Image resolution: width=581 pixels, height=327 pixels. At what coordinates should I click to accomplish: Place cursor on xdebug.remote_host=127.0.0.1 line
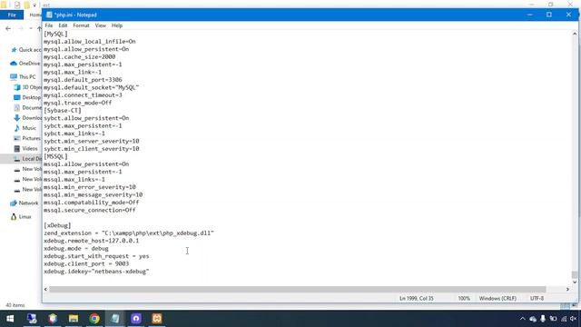pos(91,241)
